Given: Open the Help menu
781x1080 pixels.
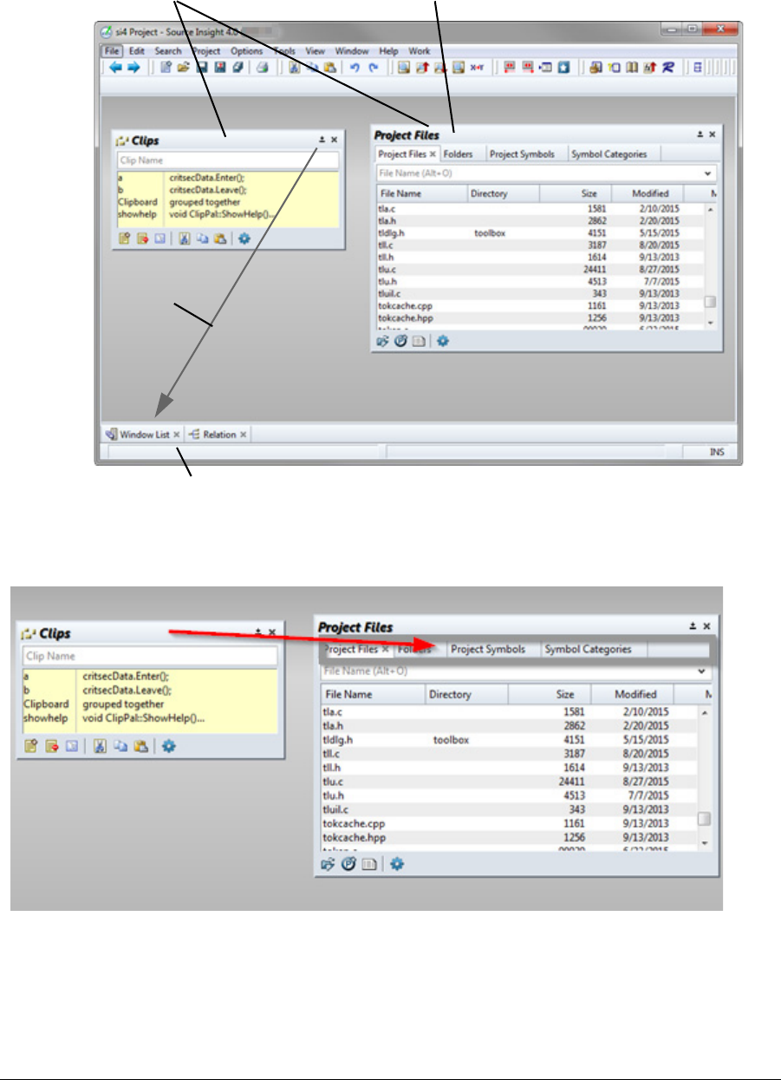Looking at the screenshot, I should 388,51.
